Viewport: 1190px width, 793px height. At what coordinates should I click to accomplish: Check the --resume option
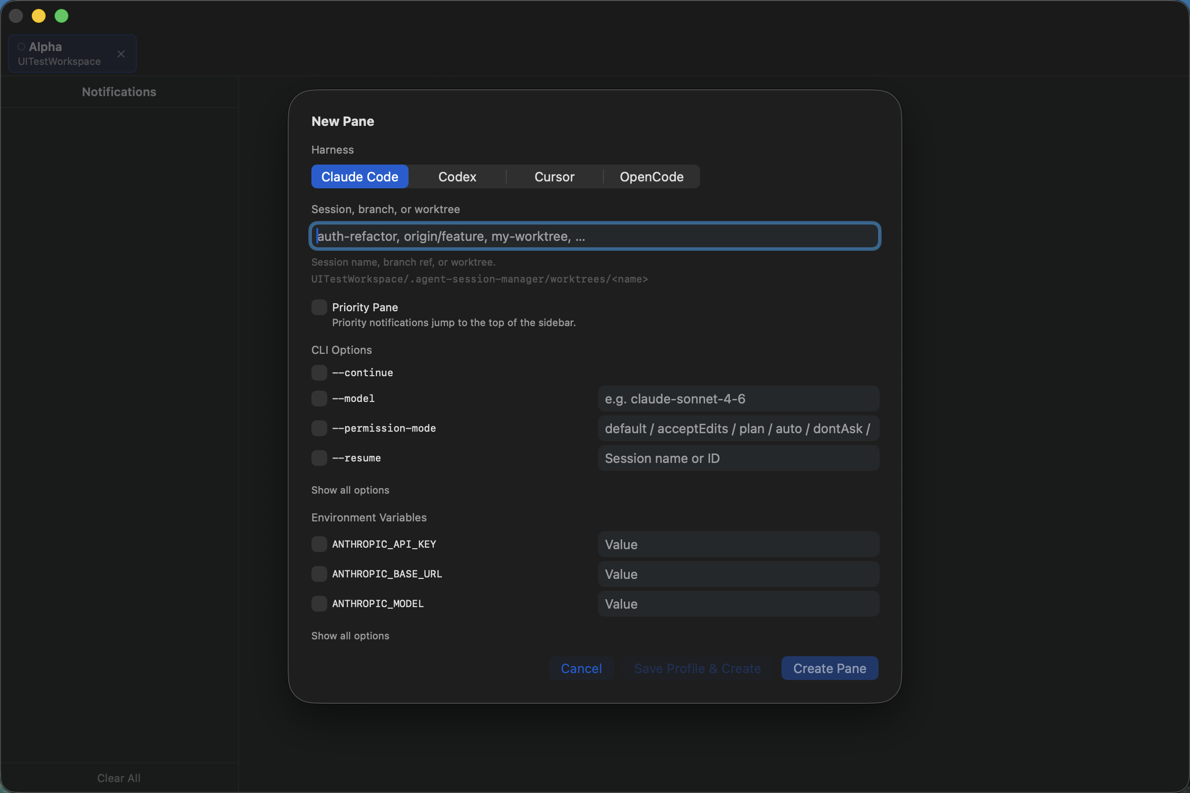319,458
